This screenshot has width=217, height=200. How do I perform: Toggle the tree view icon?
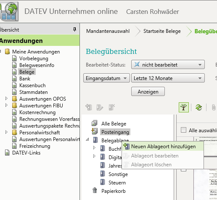184,107
